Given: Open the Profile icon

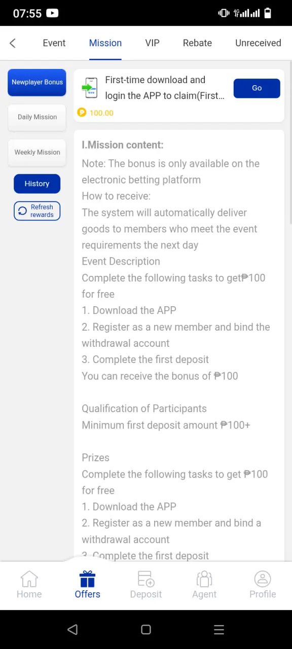Looking at the screenshot, I should (x=263, y=579).
